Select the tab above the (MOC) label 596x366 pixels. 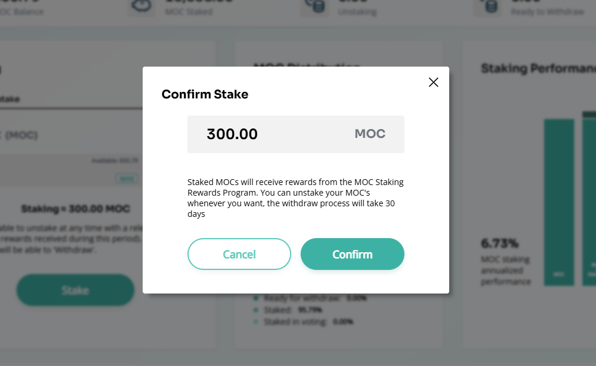coord(11,99)
